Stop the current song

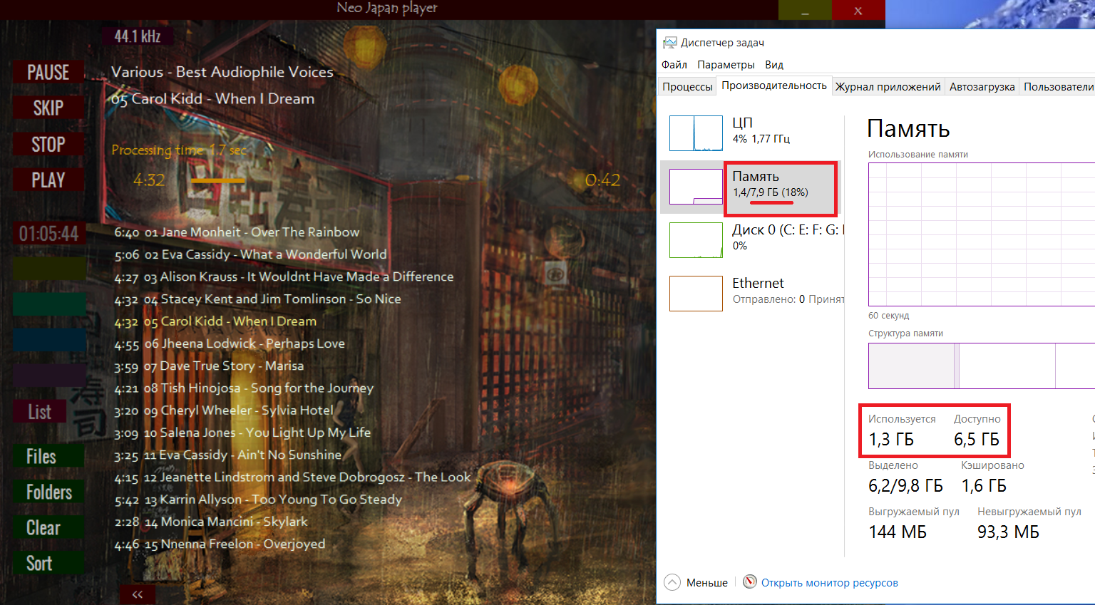coord(48,145)
